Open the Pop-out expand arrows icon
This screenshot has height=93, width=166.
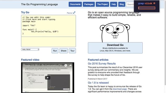(74, 13)
